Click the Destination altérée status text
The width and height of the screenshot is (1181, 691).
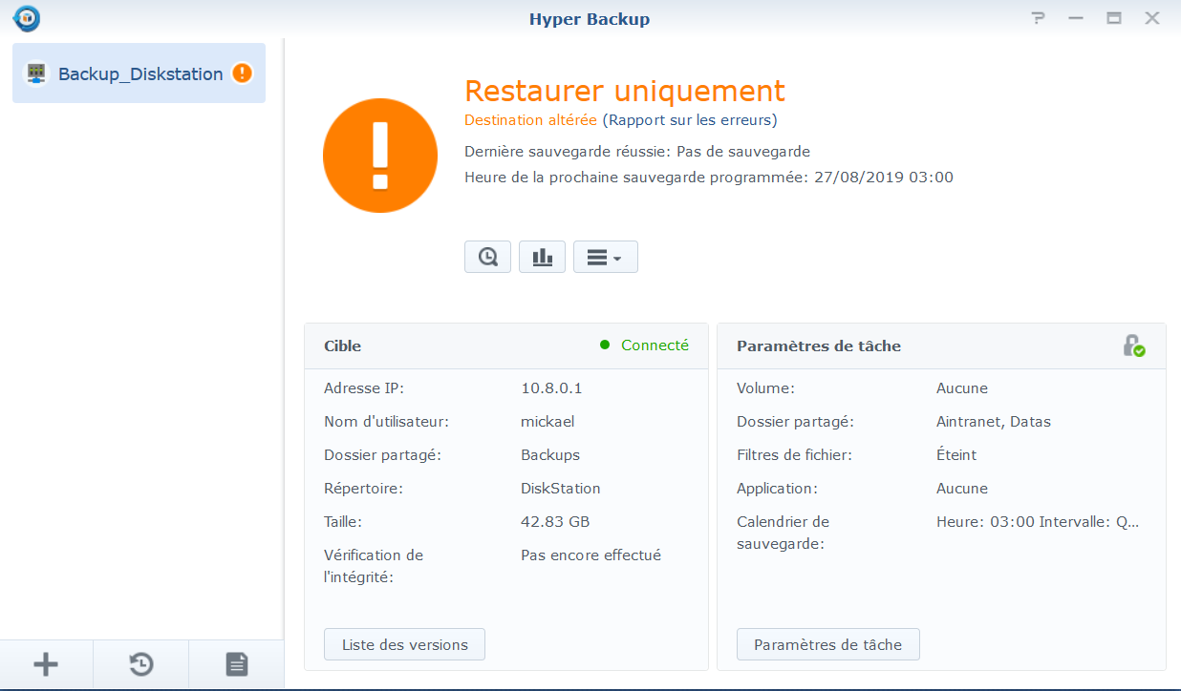[x=530, y=120]
